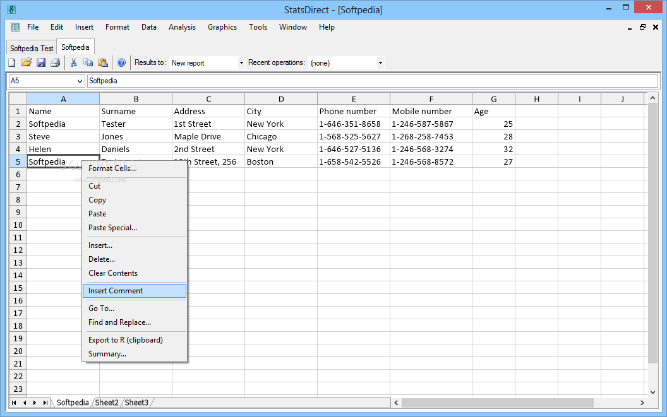Click cell containing 1-646-351-8658
This screenshot has height=417, width=667.
coord(354,124)
